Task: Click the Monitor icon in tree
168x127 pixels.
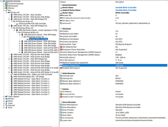Action: coord(6,99)
